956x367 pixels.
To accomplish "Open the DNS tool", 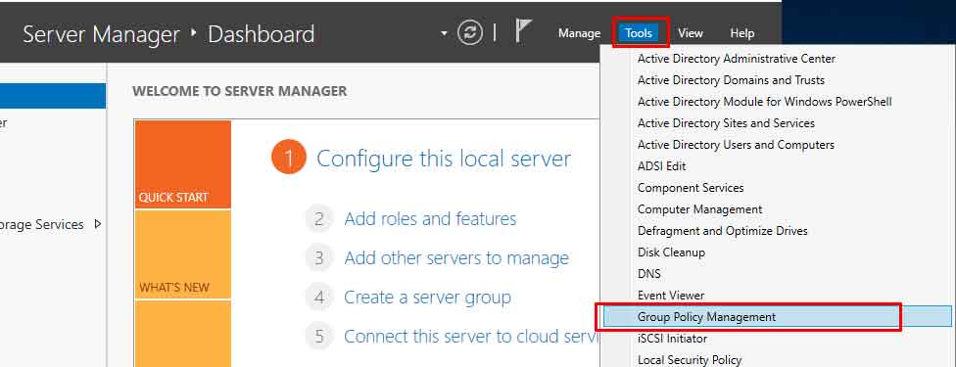I will 649,274.
